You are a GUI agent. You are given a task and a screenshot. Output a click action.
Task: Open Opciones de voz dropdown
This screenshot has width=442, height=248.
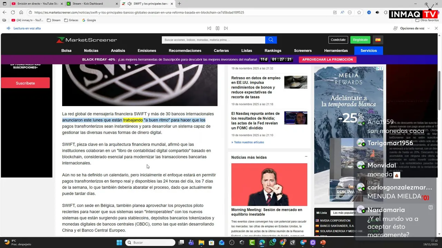[412, 28]
